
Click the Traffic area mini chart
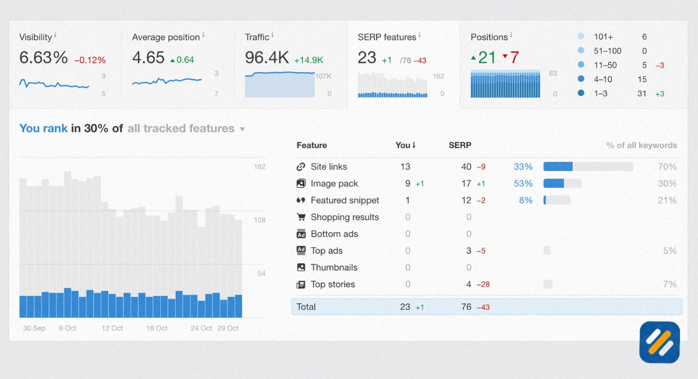click(280, 84)
